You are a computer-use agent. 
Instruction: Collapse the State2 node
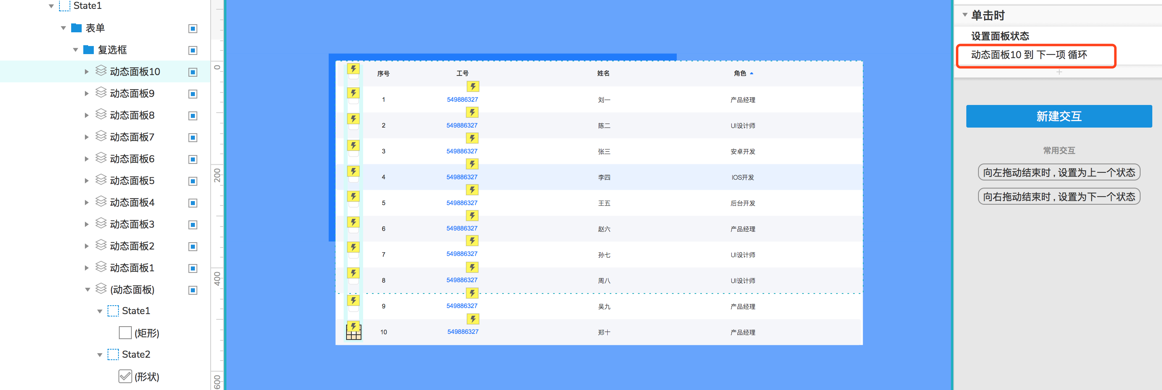[x=100, y=355]
